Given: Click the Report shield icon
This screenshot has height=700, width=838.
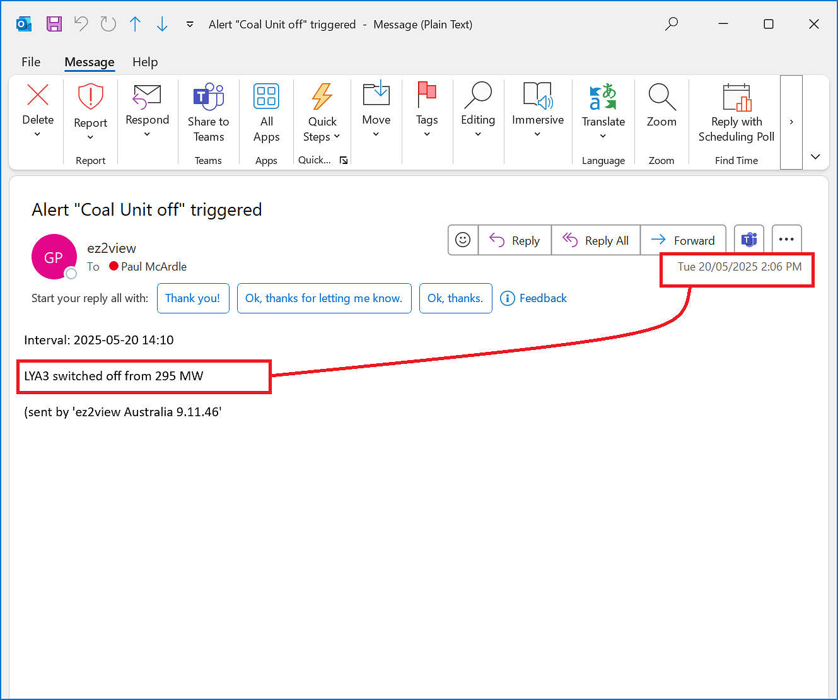Looking at the screenshot, I should coord(90,96).
